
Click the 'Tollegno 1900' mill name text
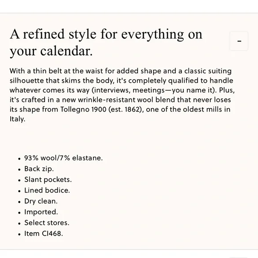84,109
